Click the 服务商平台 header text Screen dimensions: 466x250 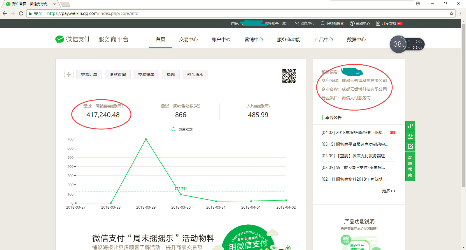(x=113, y=39)
